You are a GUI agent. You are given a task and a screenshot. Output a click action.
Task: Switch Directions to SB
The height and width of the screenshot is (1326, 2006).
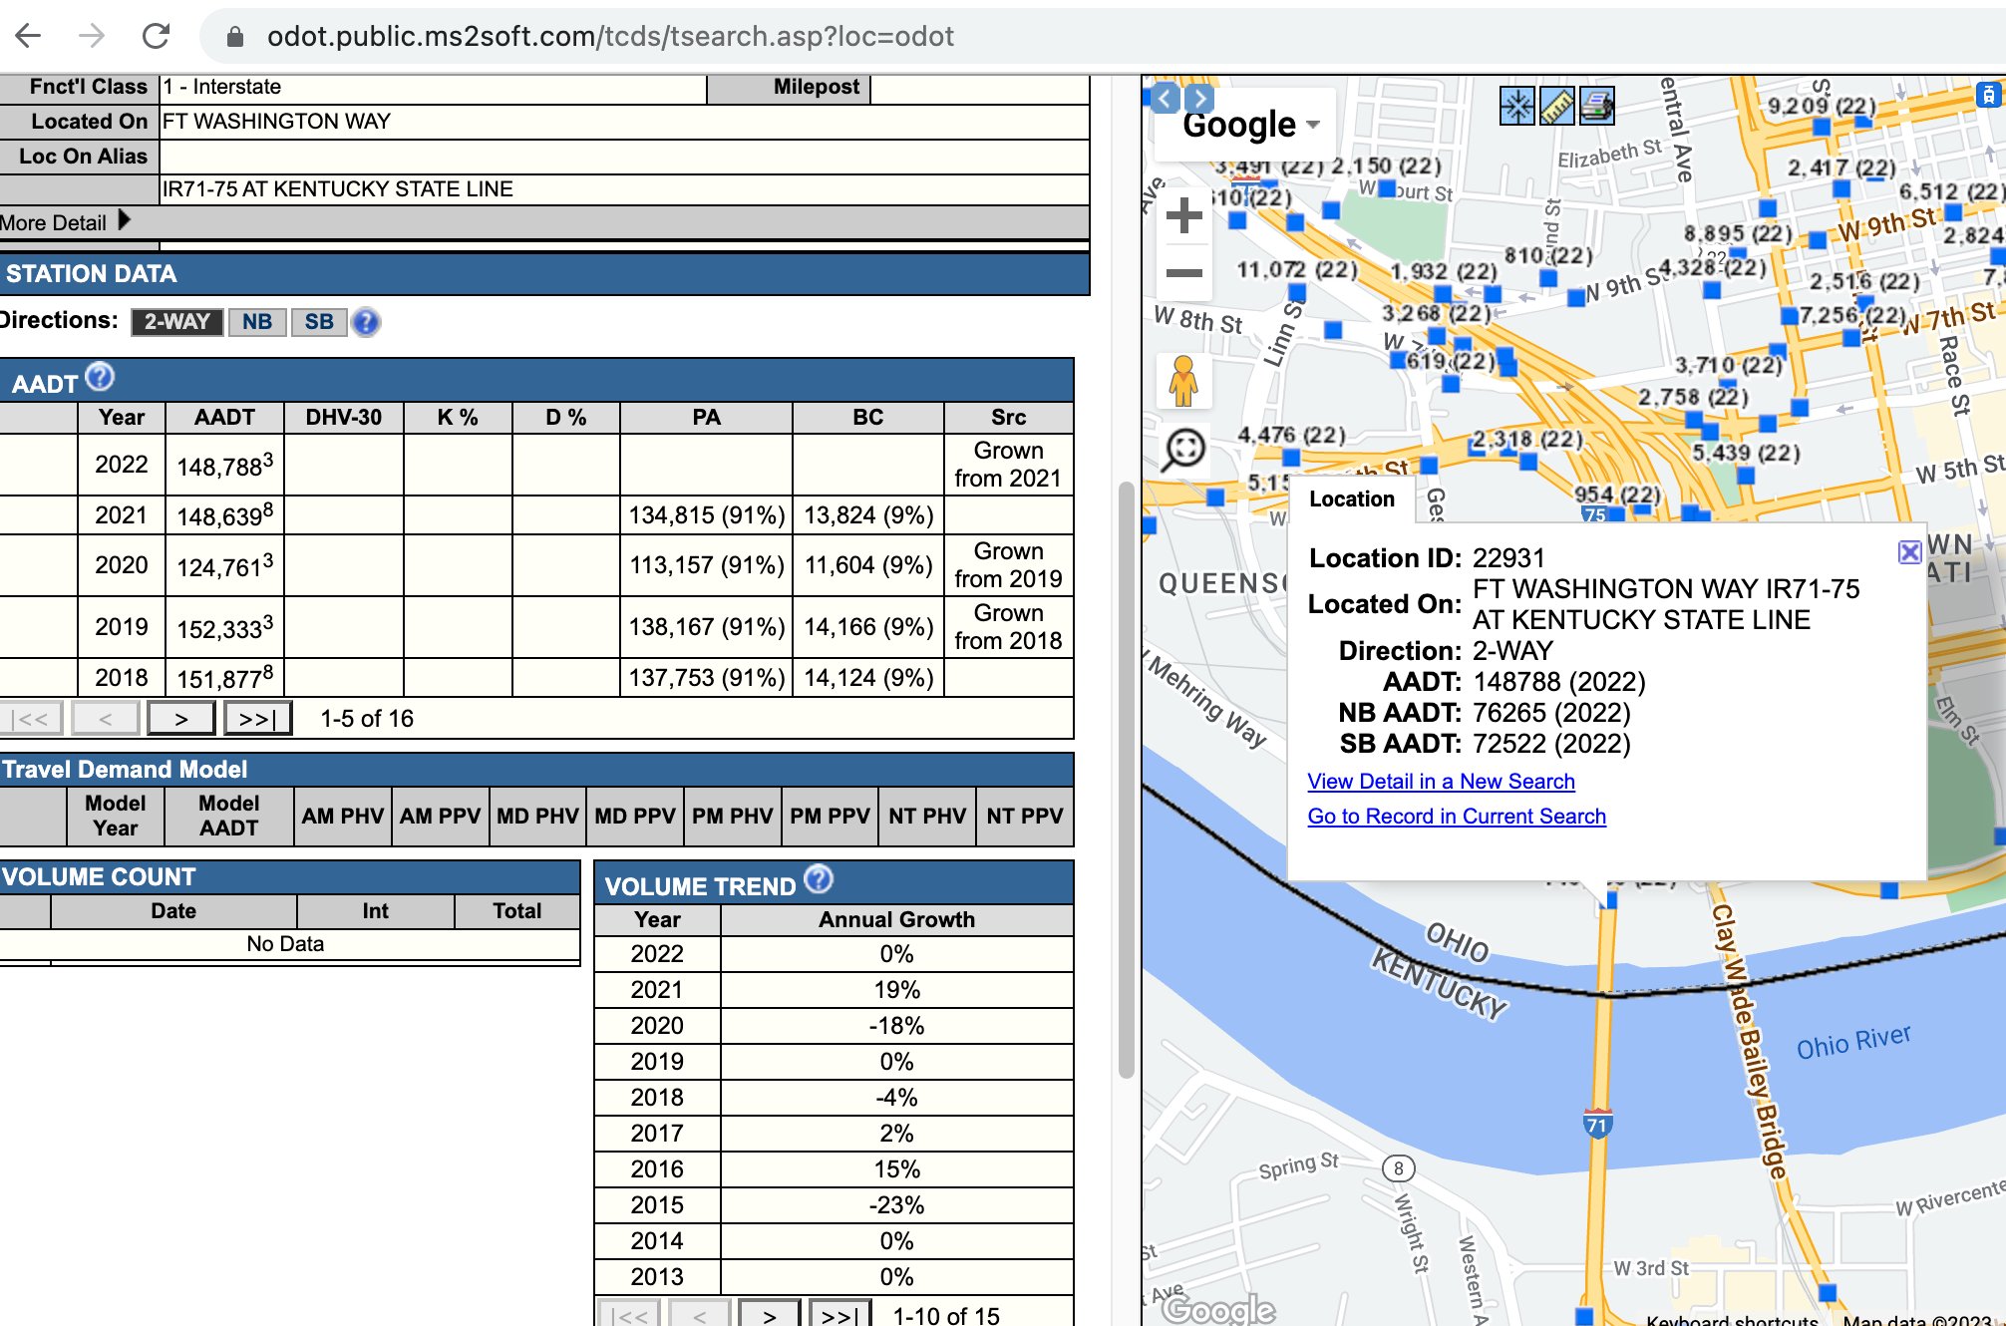(x=318, y=321)
